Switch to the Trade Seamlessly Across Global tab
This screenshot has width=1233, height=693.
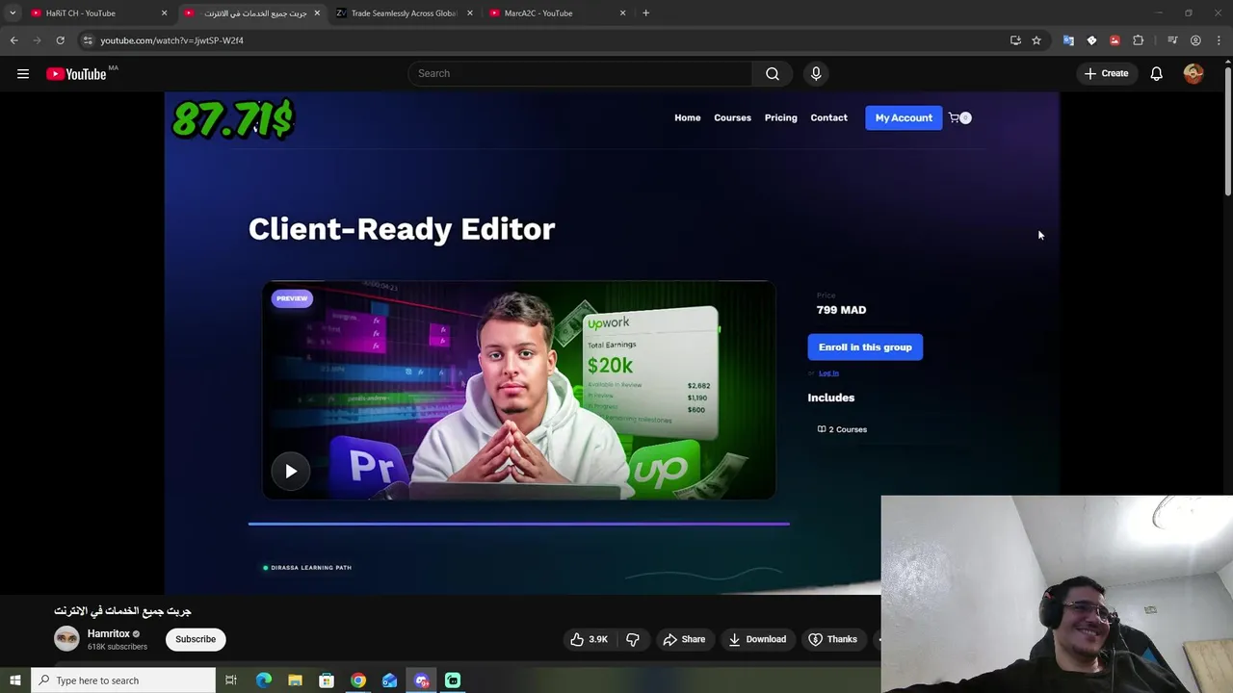[403, 13]
